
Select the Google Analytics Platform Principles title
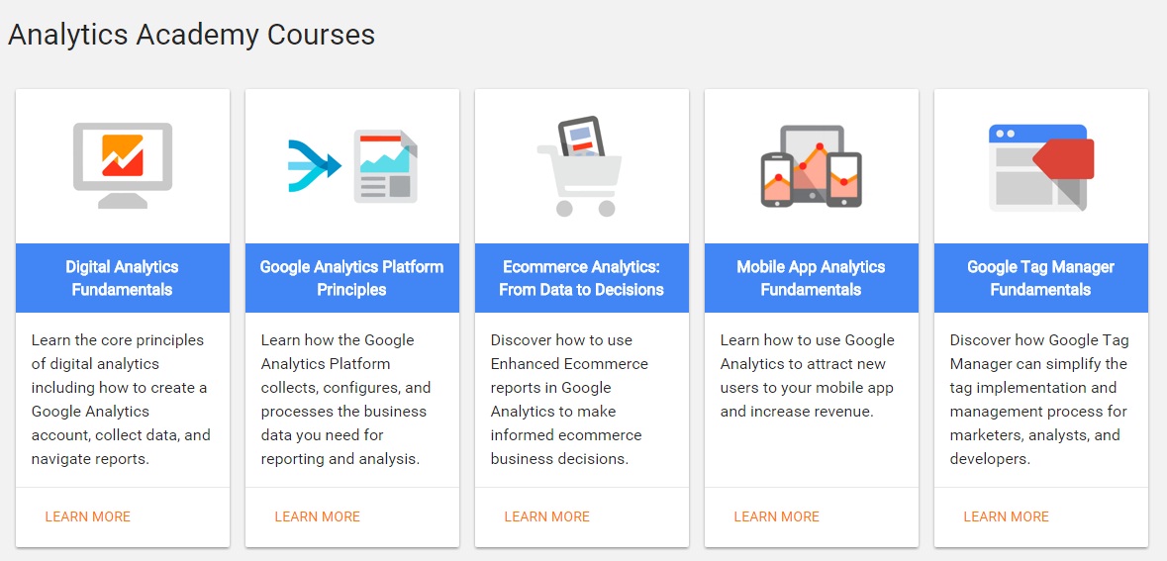click(x=352, y=277)
